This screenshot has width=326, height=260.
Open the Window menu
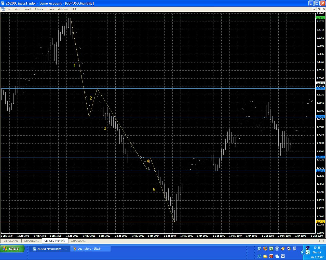[x=63, y=9]
